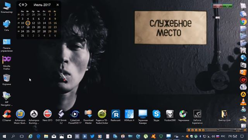Open Экранная Камера shortcut
248x140 pixels.
point(143,117)
